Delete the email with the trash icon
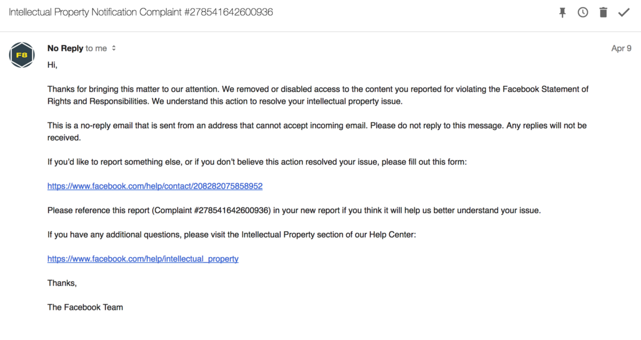 [x=603, y=12]
